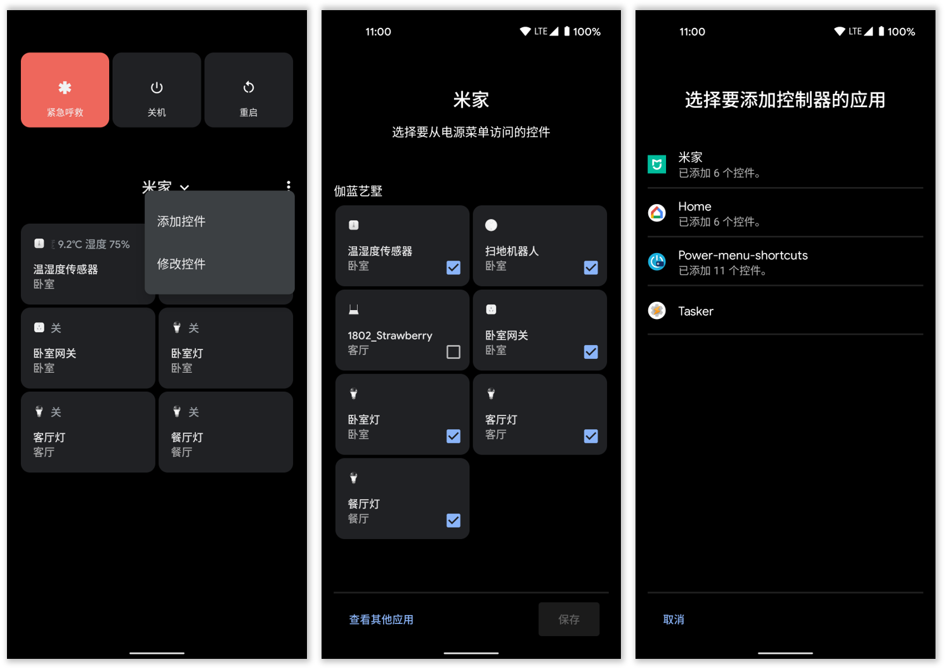Screen dimensions: 945x669
Task: Select 修改控件 from the popup menu
Action: pos(181,264)
